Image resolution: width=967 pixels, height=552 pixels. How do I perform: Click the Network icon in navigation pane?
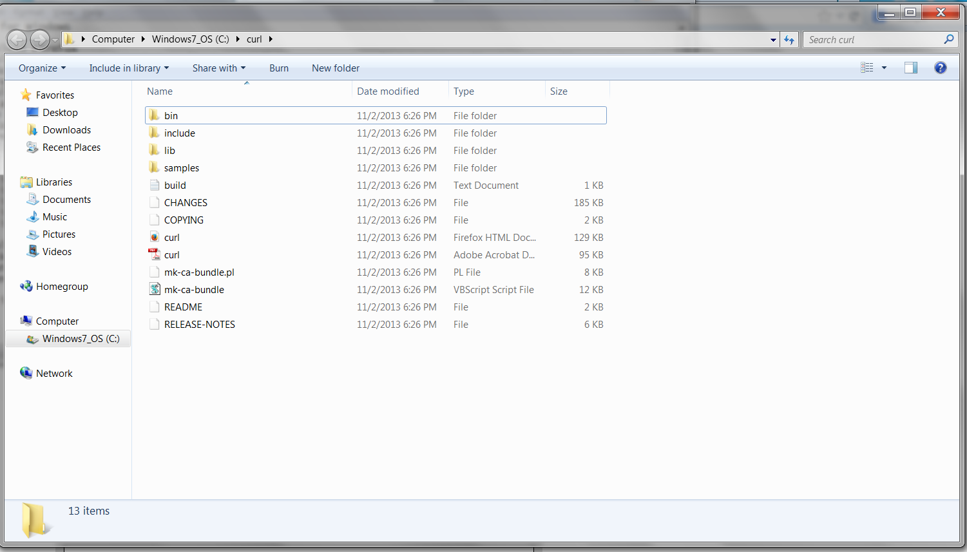click(26, 373)
